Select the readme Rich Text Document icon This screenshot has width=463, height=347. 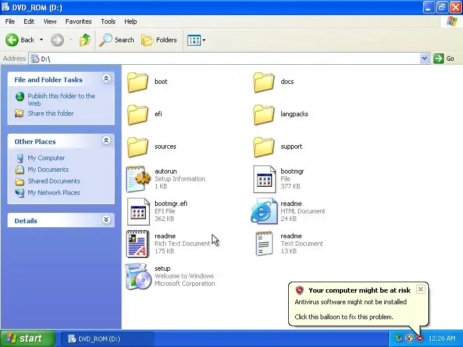click(138, 244)
